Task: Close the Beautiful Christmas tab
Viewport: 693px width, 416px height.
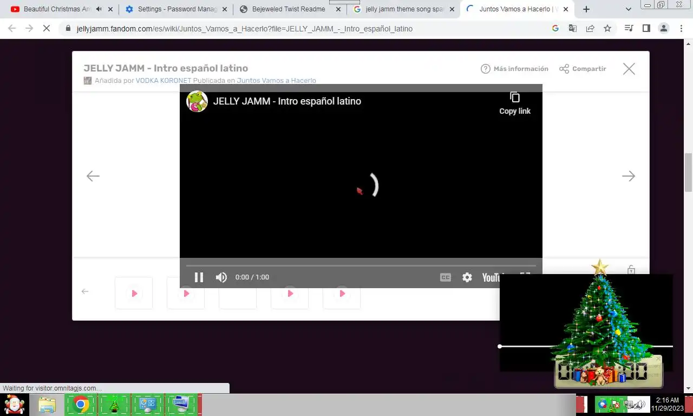Action: 111,9
